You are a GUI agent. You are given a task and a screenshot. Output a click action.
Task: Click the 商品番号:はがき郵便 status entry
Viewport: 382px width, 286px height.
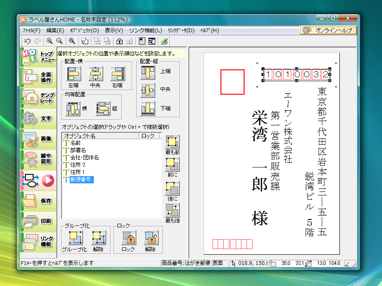tap(186, 263)
